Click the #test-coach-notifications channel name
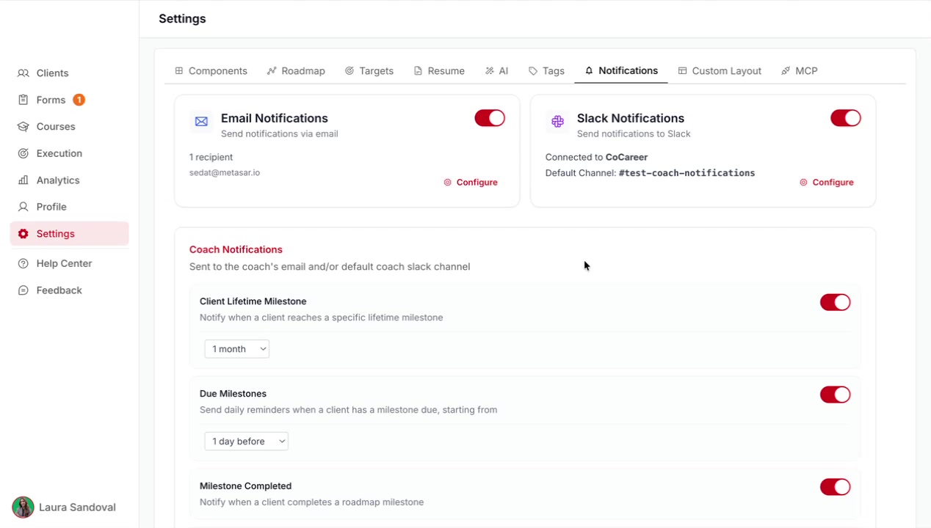Image resolution: width=931 pixels, height=528 pixels. coord(687,173)
